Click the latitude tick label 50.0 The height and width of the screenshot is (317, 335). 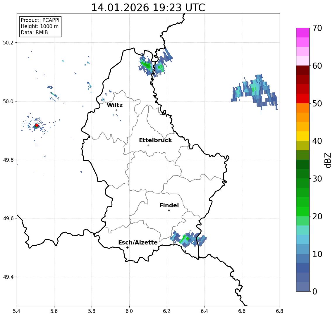pyautogui.click(x=8, y=101)
